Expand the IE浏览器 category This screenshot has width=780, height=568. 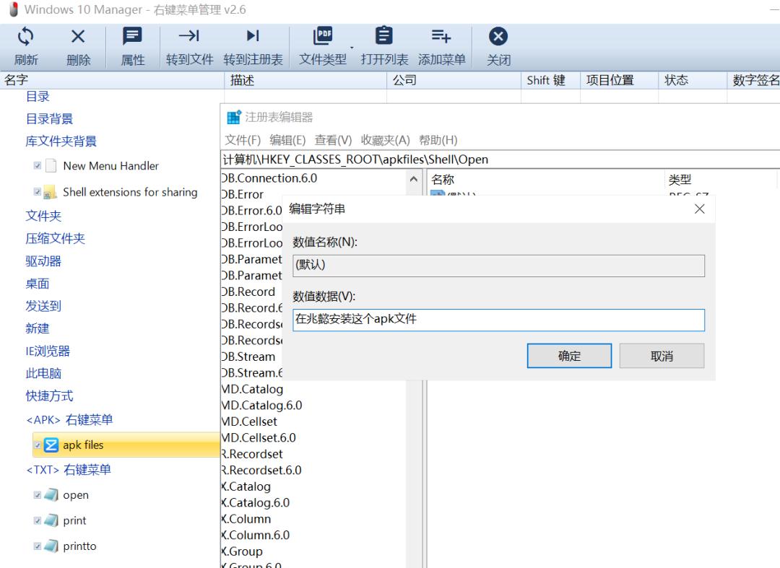[x=48, y=351]
